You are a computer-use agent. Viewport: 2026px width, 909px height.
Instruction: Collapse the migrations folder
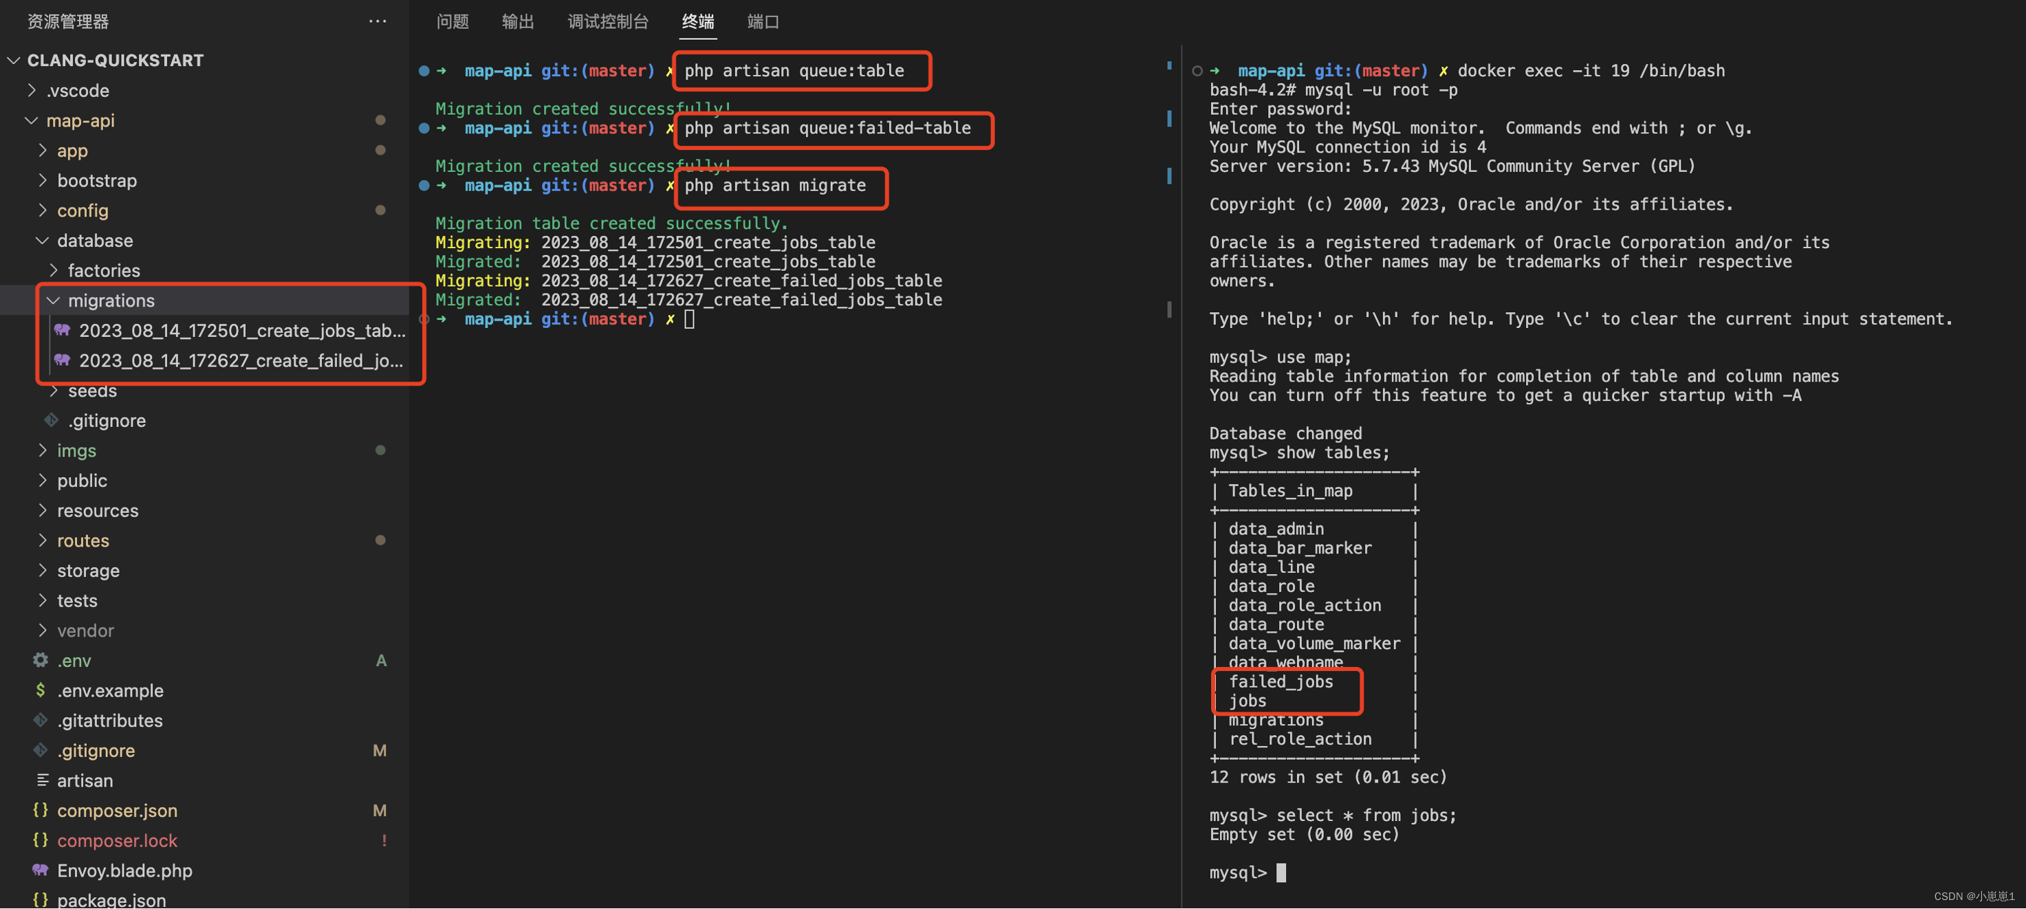[54, 300]
